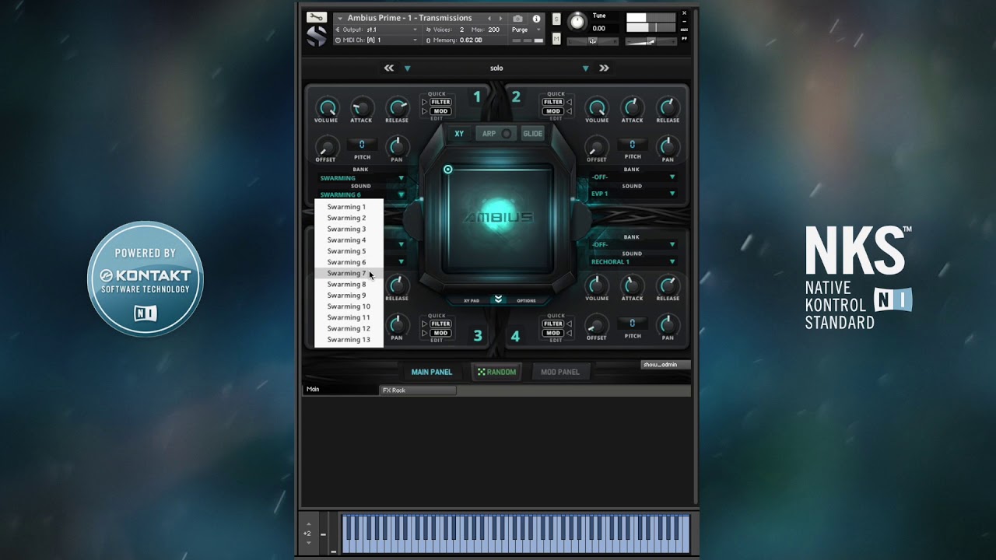Click the Random button

click(x=496, y=372)
